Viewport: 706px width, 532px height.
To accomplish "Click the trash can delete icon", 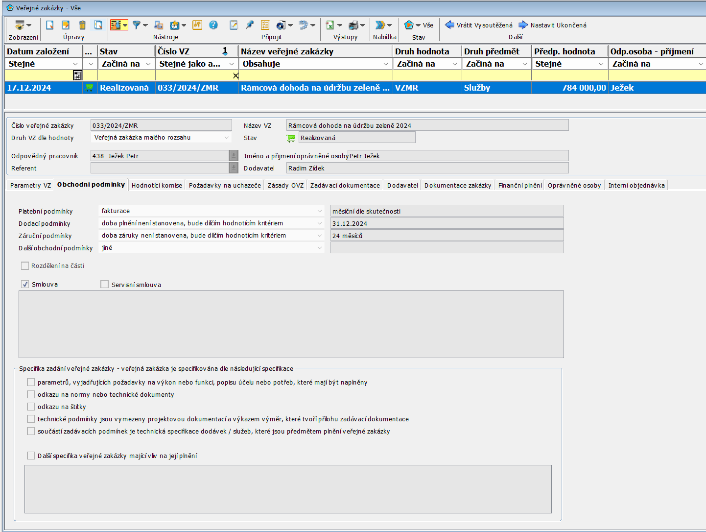I will pos(82,25).
